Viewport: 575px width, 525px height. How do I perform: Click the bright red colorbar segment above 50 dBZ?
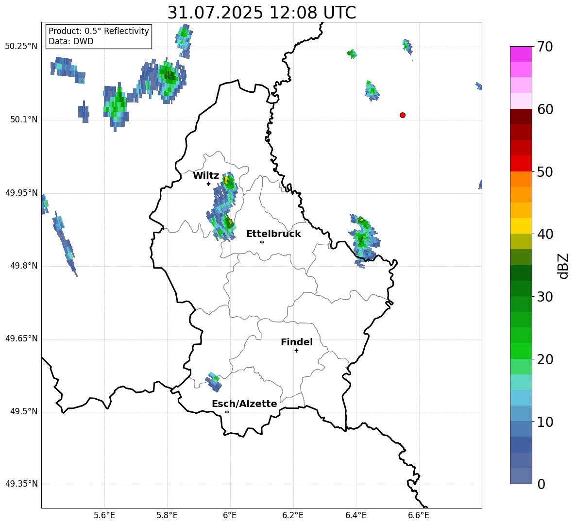pyautogui.click(x=521, y=164)
